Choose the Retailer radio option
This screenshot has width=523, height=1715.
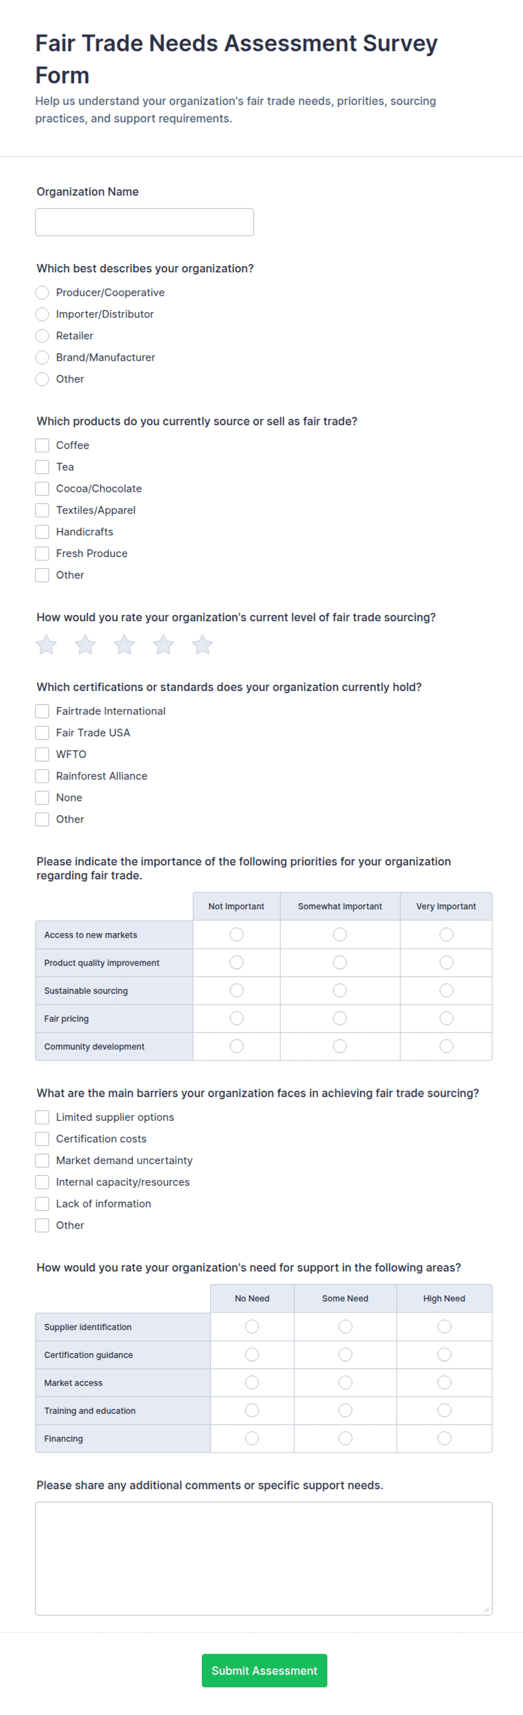tap(42, 336)
